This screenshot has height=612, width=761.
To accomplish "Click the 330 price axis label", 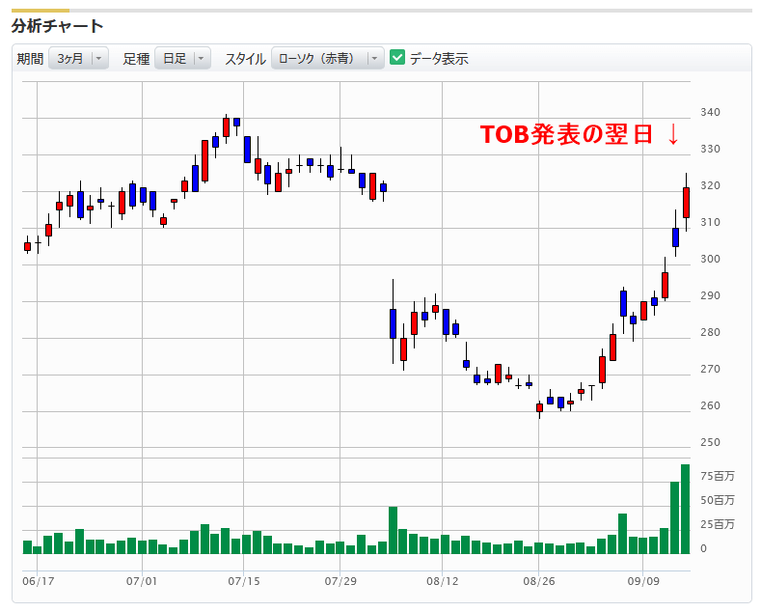I will [710, 149].
